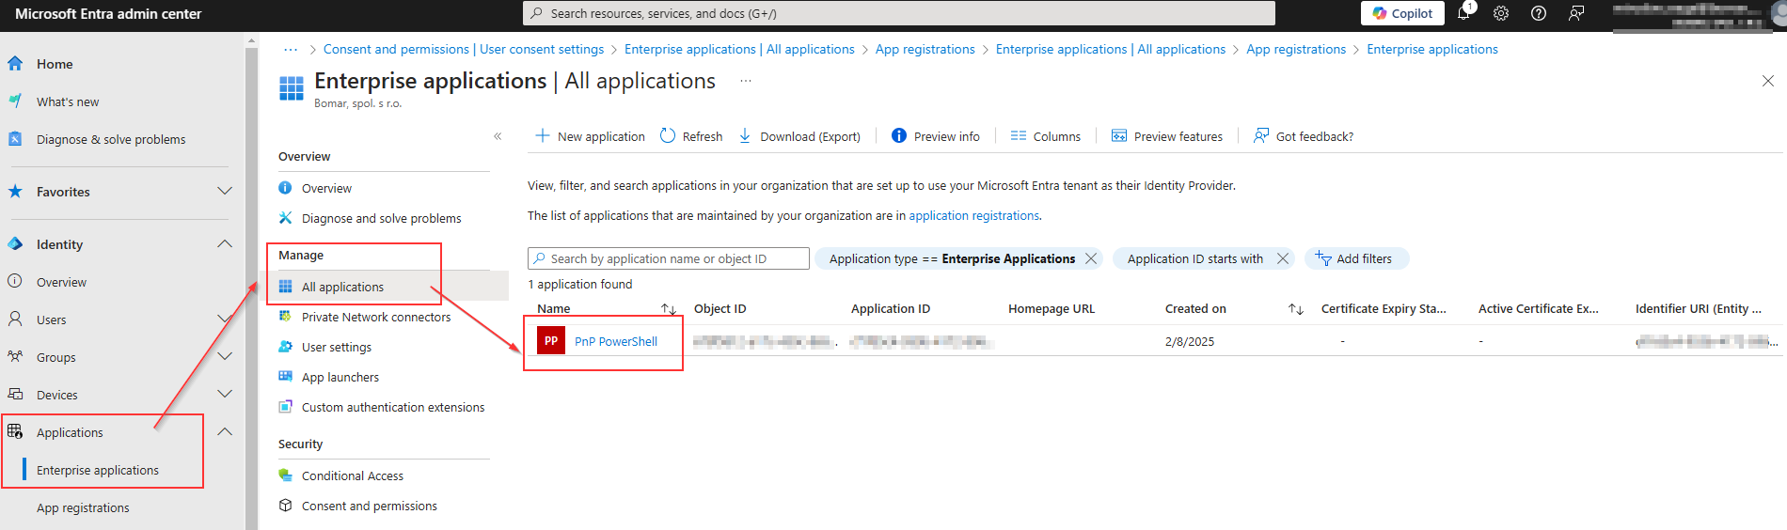1787x530 pixels.
Task: Open What's new in left navigation
Action: click(68, 101)
